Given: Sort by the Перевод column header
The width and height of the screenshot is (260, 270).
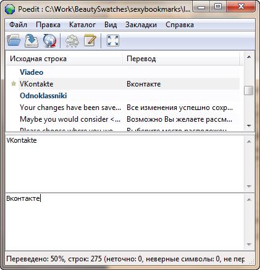Looking at the screenshot, I should 181,59.
